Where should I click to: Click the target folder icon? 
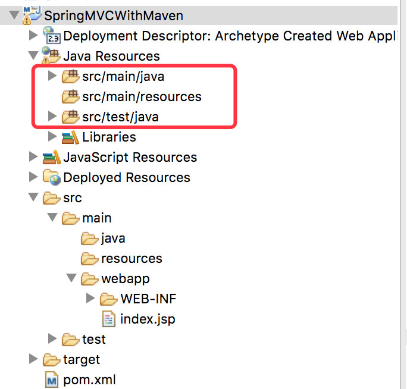(51, 360)
